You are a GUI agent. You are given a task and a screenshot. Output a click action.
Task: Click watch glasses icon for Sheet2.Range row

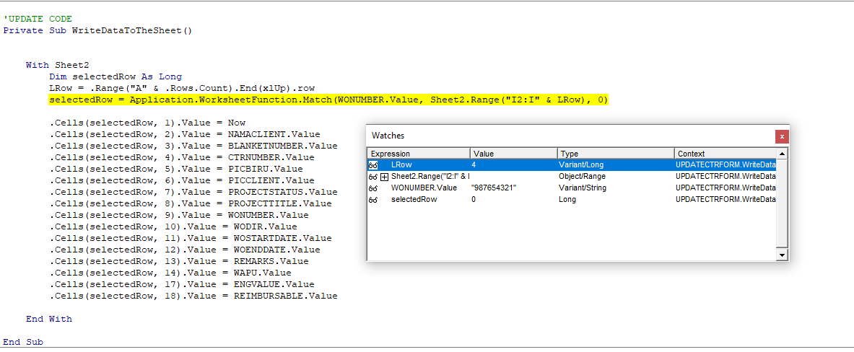tap(373, 176)
